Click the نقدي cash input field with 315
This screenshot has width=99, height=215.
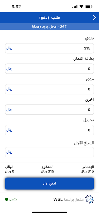click(x=49, y=48)
